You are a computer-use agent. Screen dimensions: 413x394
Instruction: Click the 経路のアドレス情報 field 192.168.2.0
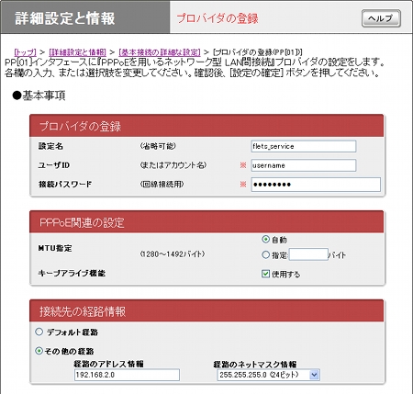[x=127, y=375]
